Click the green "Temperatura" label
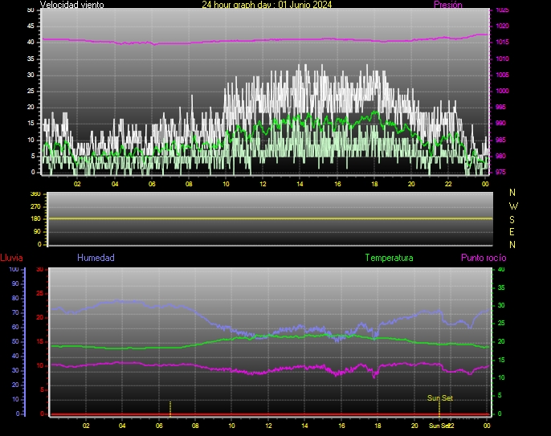 (389, 258)
